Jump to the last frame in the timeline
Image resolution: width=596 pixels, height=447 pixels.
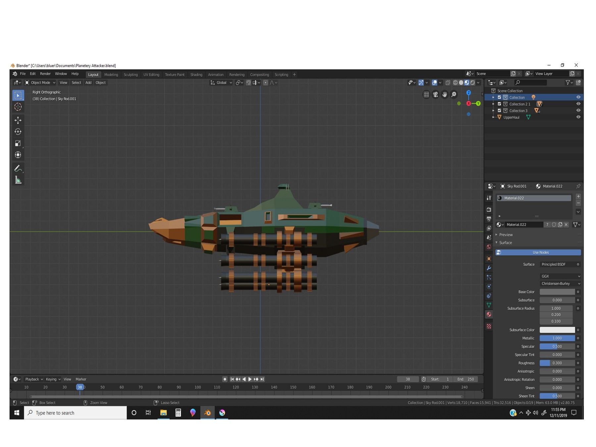pyautogui.click(x=262, y=379)
